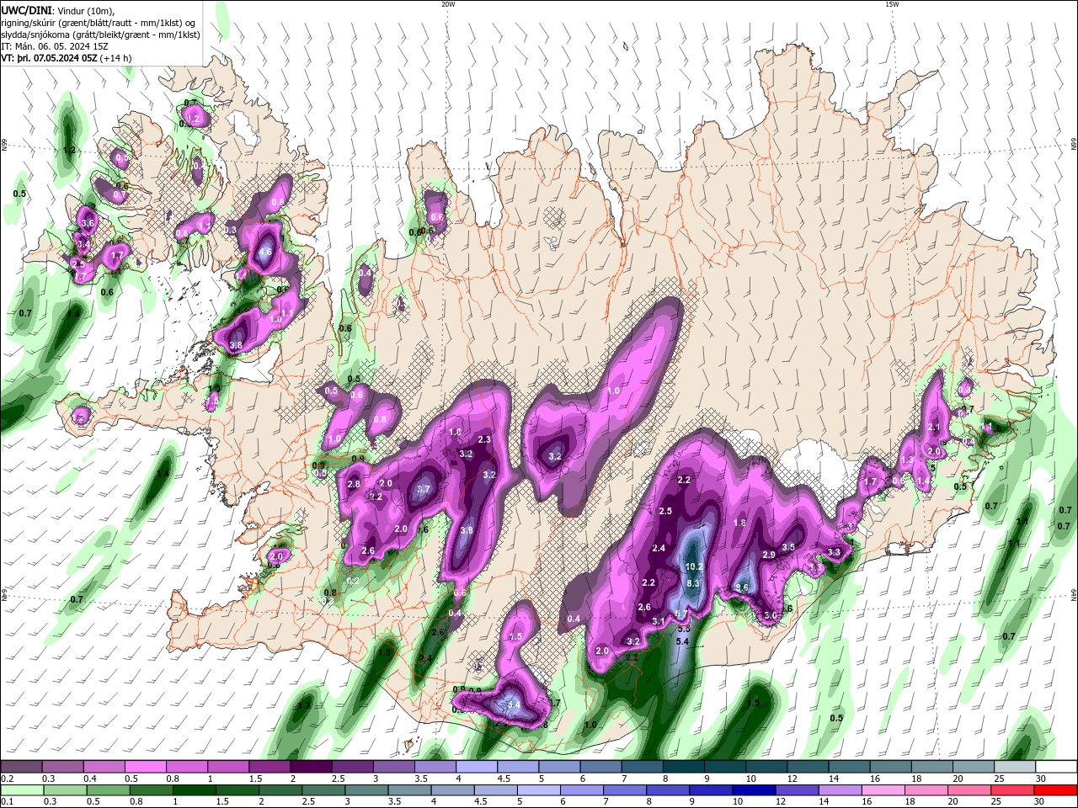1078x808 pixels.
Task: Click the palest green 0.1 swatch in lower legend
Action: (x=21, y=789)
